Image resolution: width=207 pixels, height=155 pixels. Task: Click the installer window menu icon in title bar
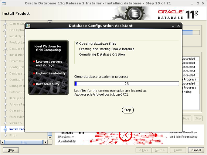4,3
